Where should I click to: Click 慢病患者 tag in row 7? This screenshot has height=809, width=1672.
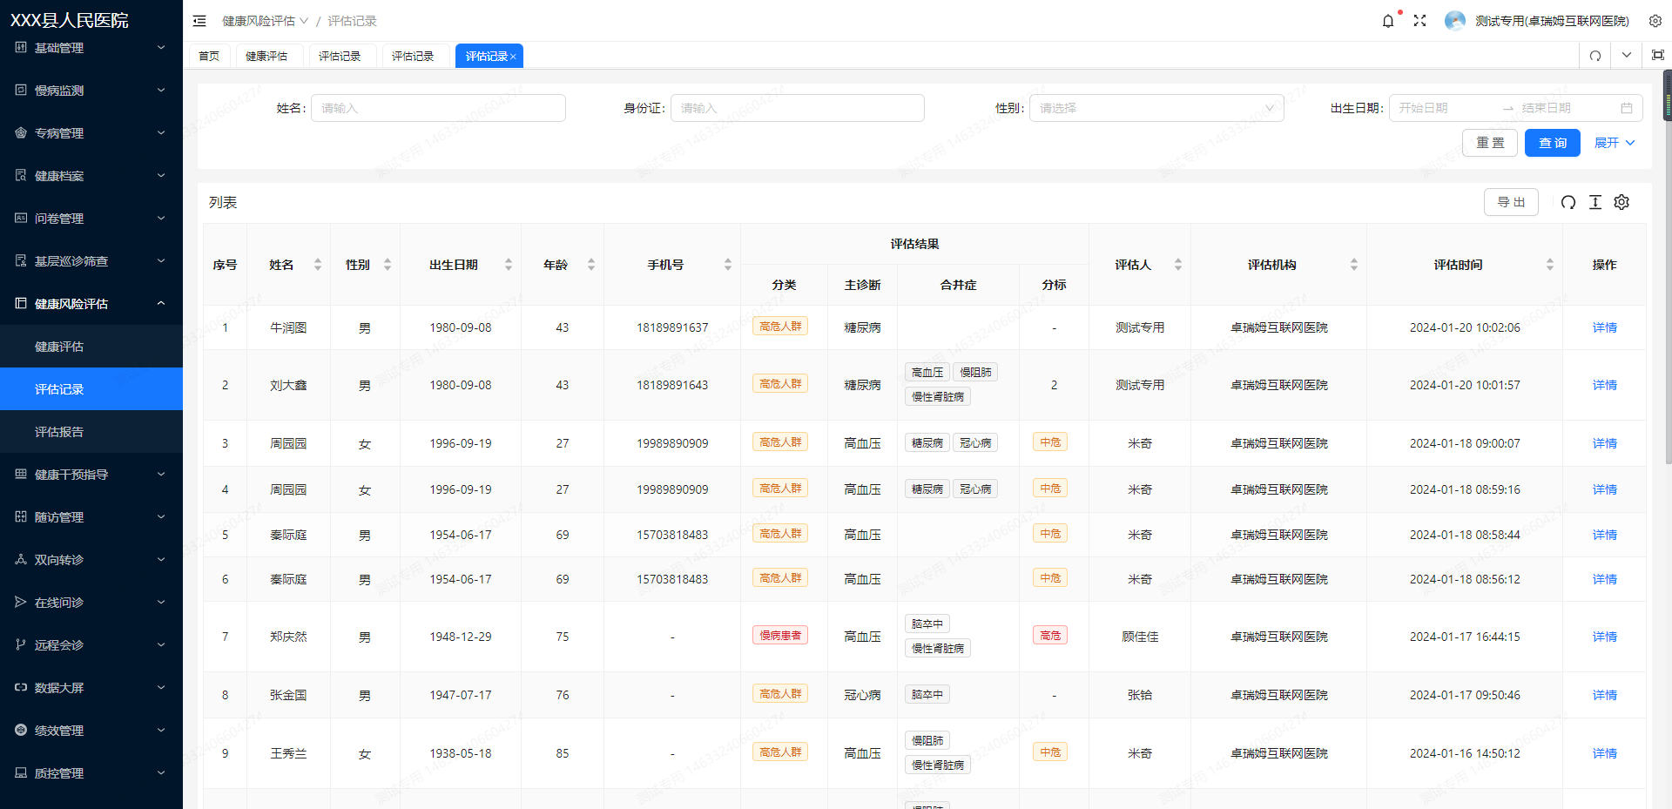click(780, 636)
